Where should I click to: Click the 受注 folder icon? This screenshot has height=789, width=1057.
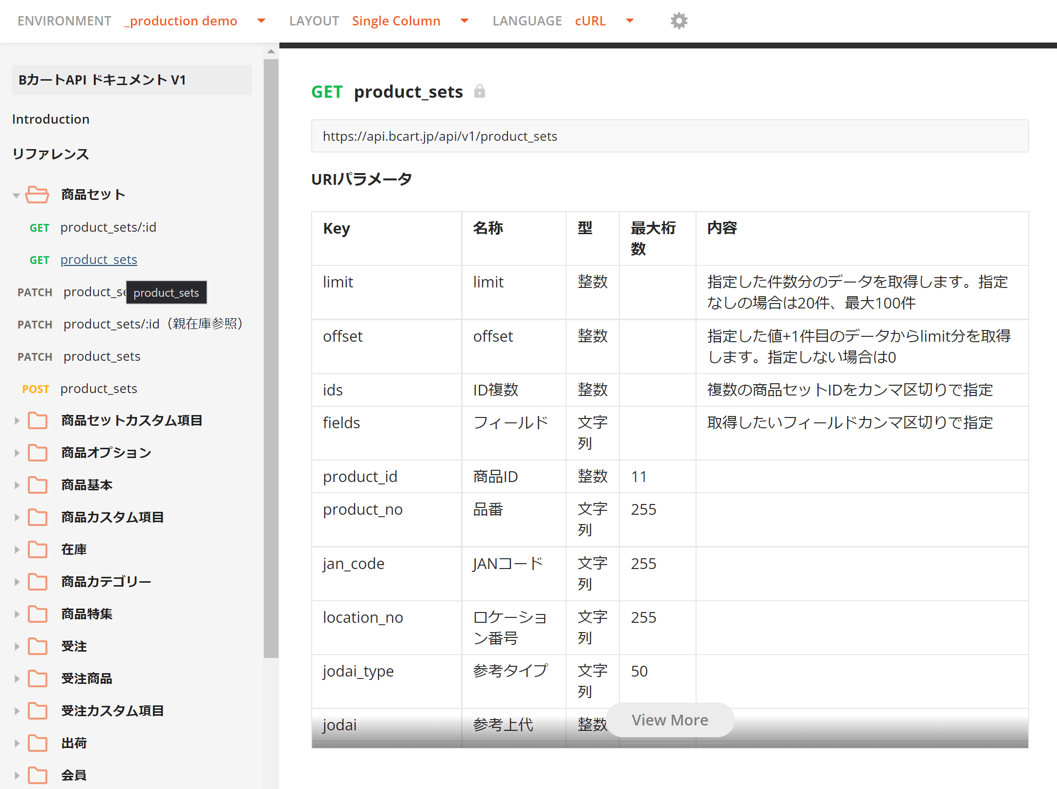click(x=38, y=646)
